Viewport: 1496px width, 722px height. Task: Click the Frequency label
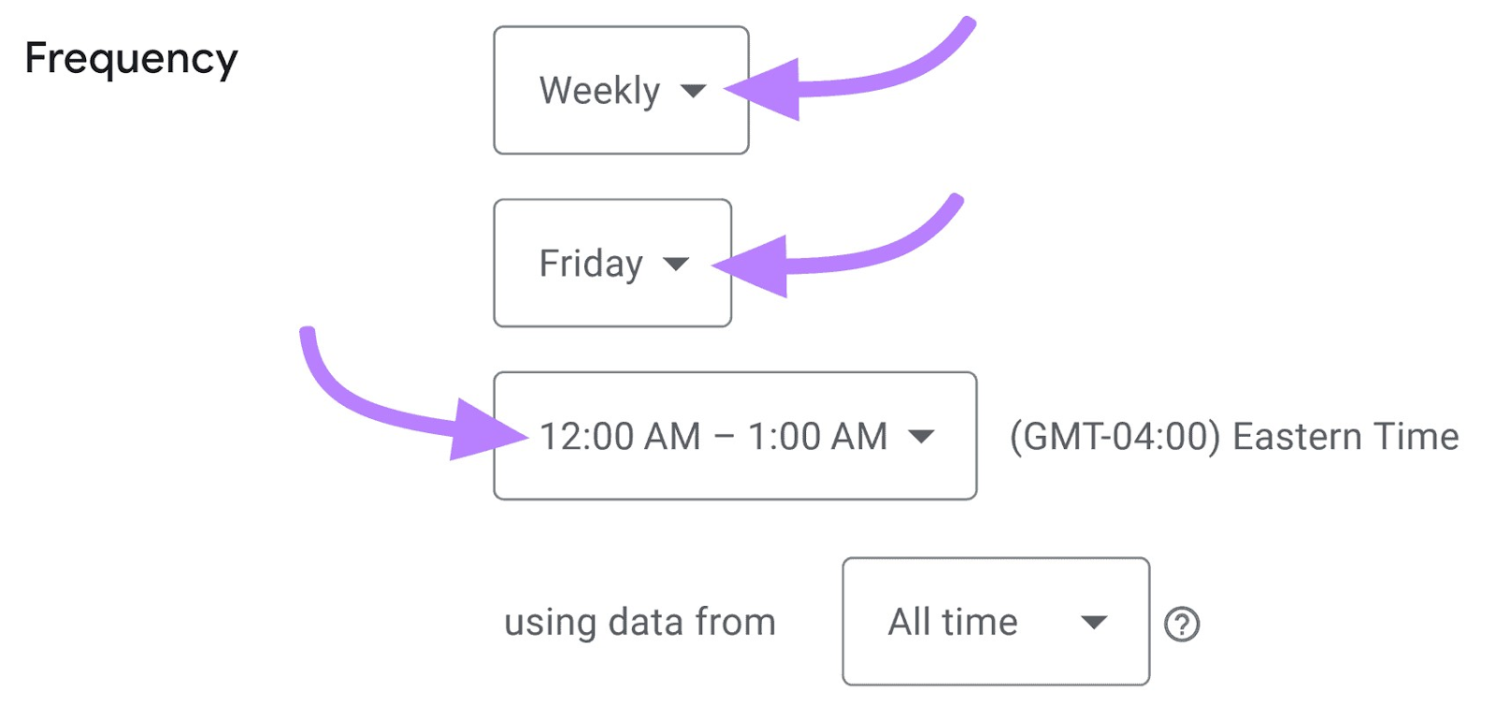(131, 58)
